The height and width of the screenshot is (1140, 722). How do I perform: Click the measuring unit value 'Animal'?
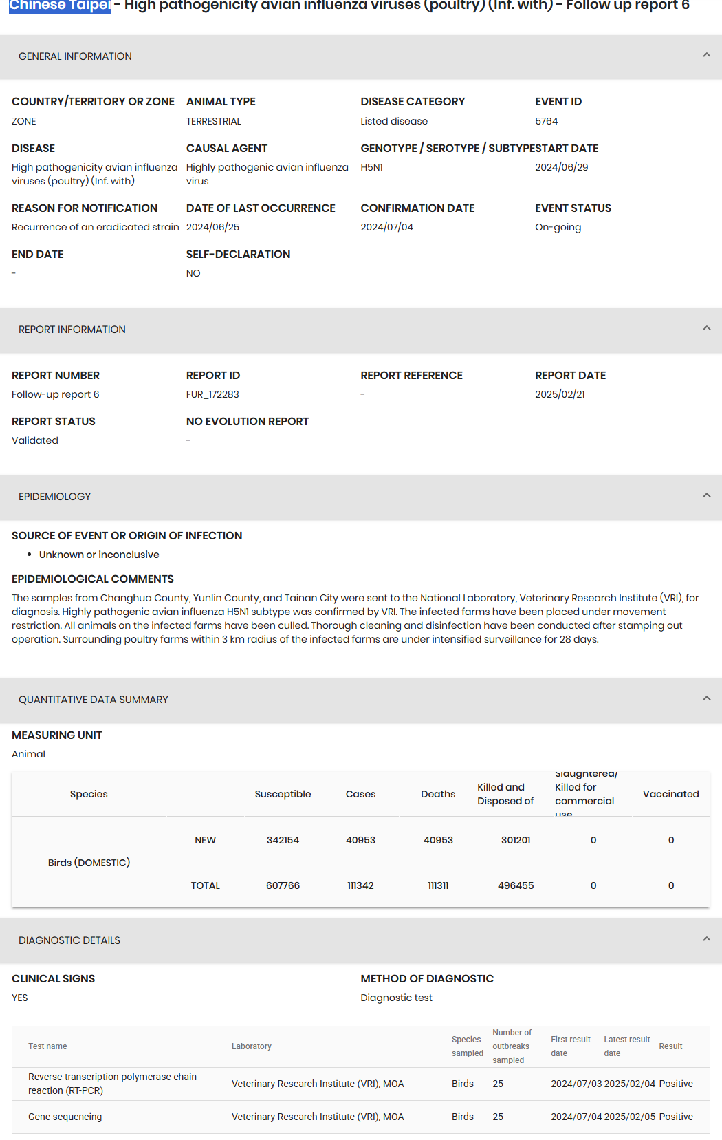29,754
